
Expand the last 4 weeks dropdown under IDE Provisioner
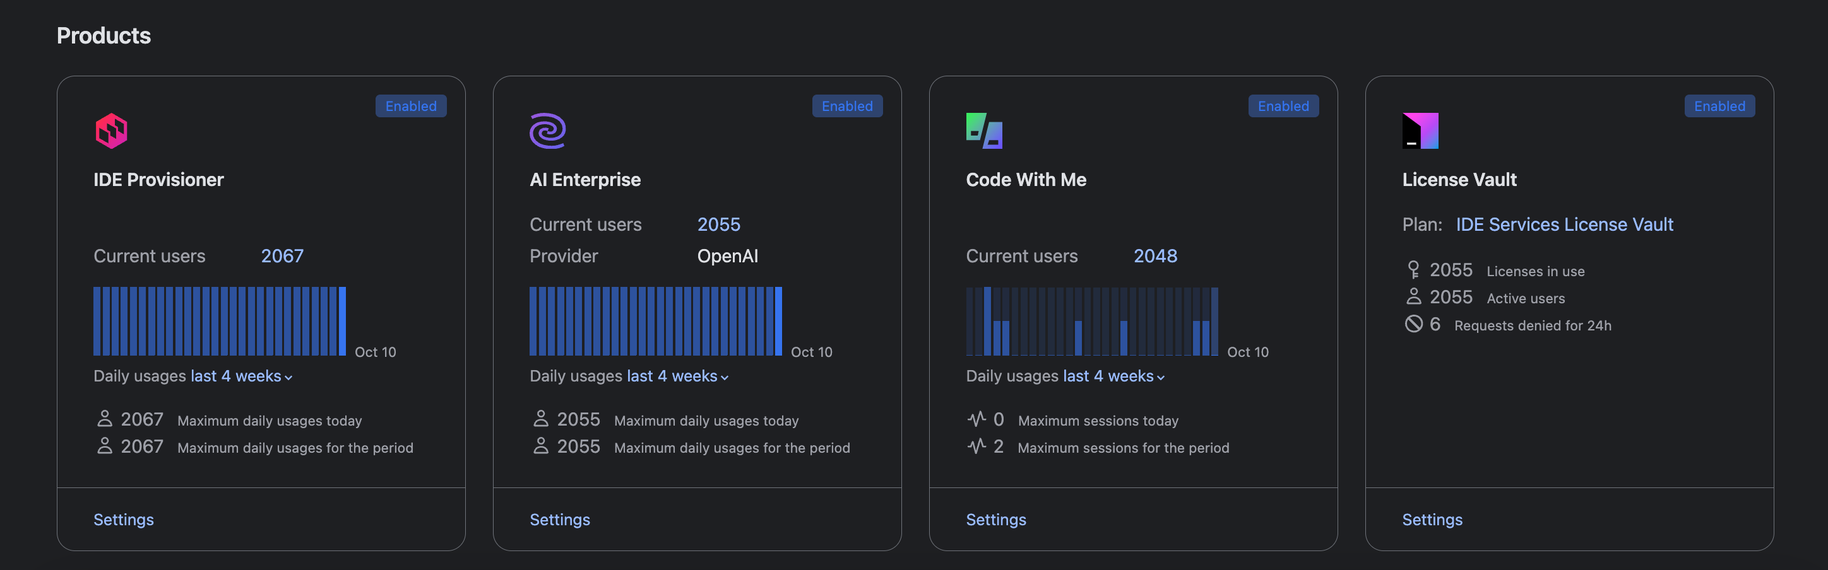click(240, 376)
